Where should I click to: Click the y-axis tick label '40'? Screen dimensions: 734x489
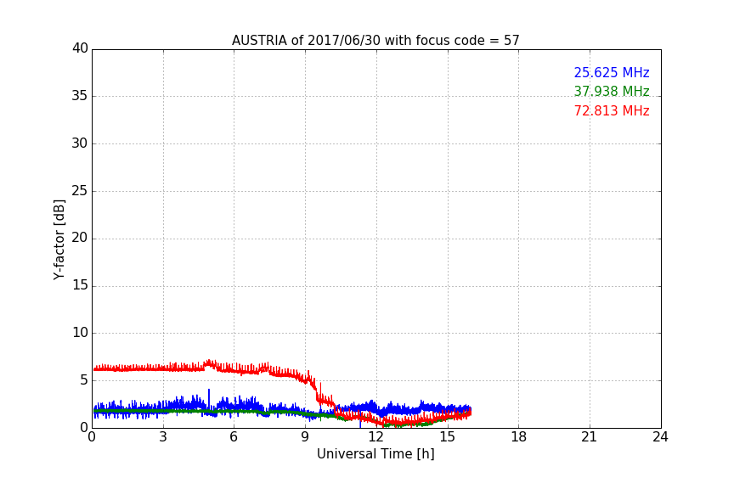tap(80, 48)
